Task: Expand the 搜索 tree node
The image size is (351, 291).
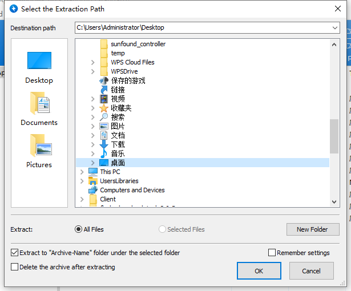Action: click(x=92, y=118)
